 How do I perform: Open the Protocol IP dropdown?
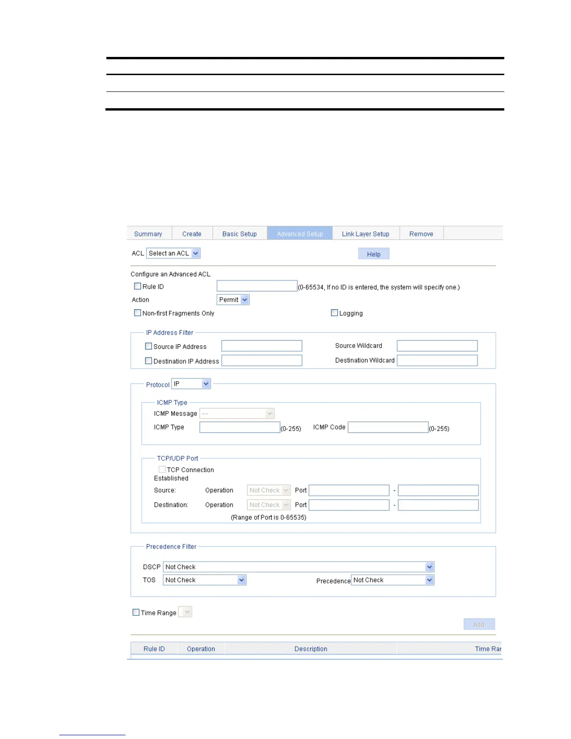pyautogui.click(x=191, y=383)
